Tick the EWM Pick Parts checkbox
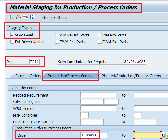 [100, 42]
